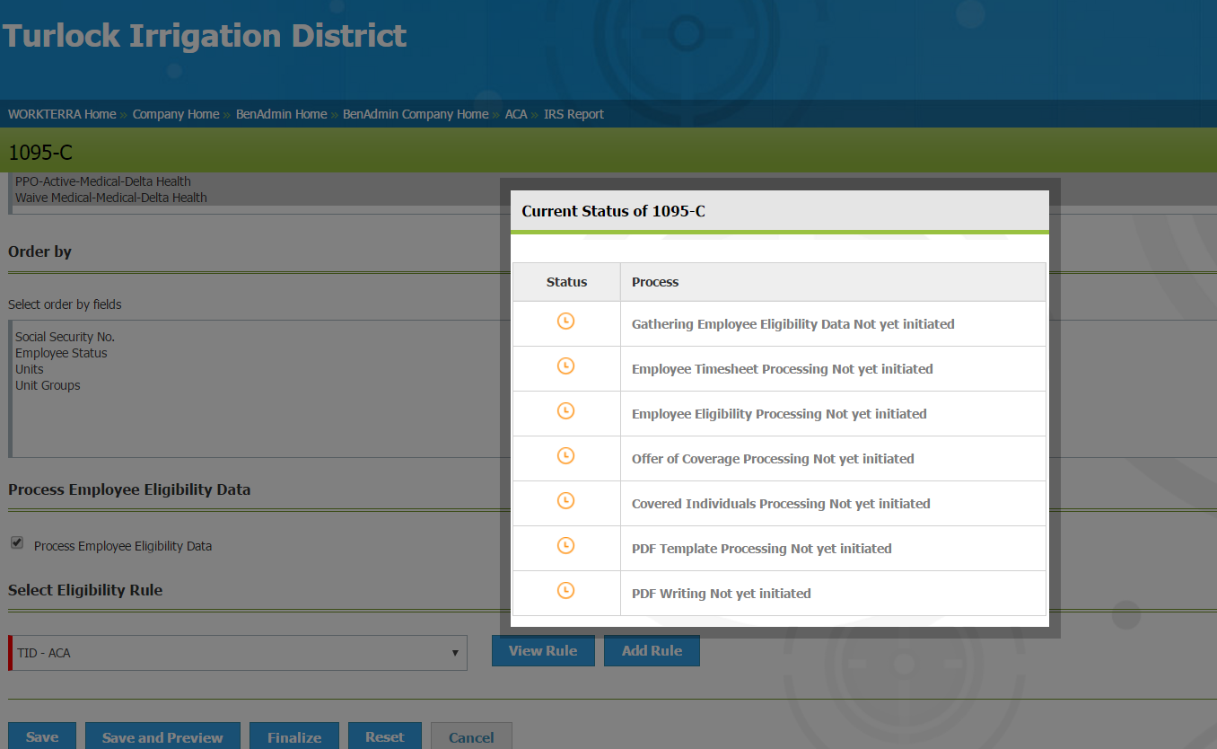The height and width of the screenshot is (749, 1217).
Task: Click the Finalize button
Action: pyautogui.click(x=294, y=736)
